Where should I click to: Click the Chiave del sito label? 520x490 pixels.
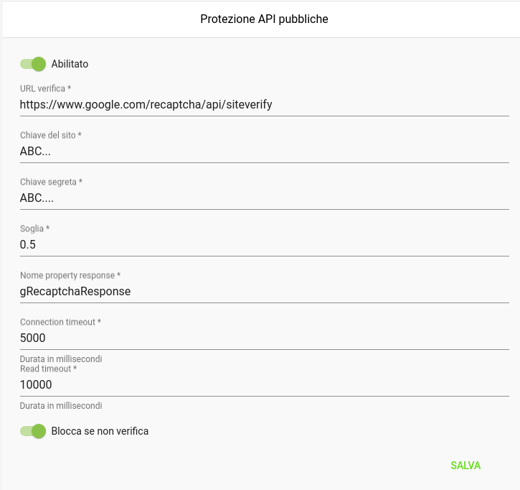click(51, 135)
